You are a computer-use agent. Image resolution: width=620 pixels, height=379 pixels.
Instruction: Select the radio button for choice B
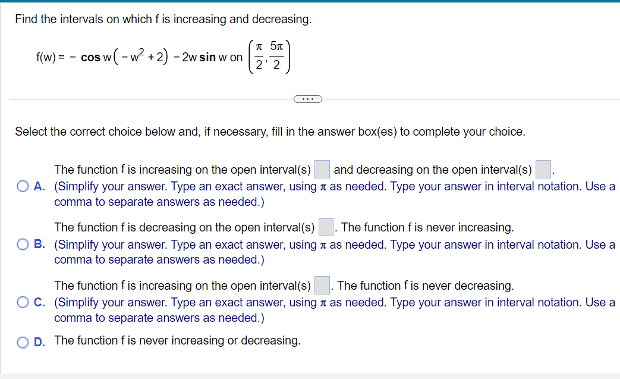(x=22, y=244)
